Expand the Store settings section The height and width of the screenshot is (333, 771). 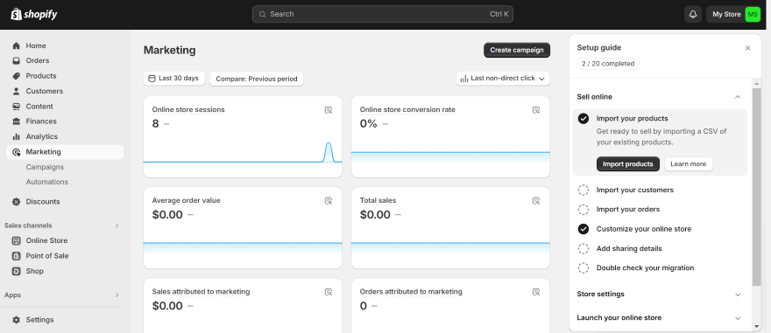(x=738, y=295)
